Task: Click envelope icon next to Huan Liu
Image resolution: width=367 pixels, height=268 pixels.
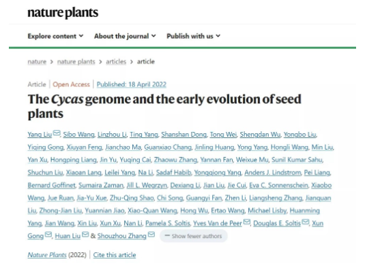Action: point(85,235)
